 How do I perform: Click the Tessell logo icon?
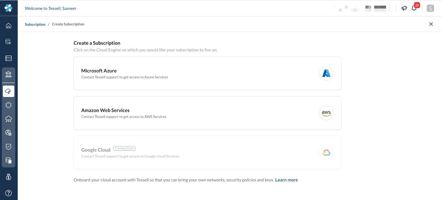point(9,8)
